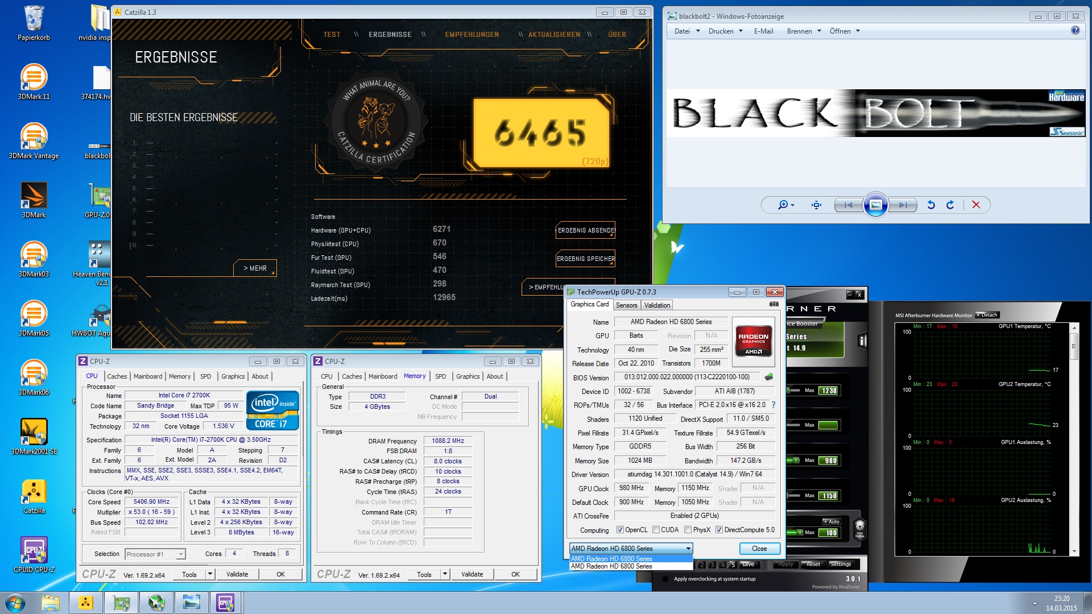Click GPU-Z BIOS save chip icon

point(769,376)
